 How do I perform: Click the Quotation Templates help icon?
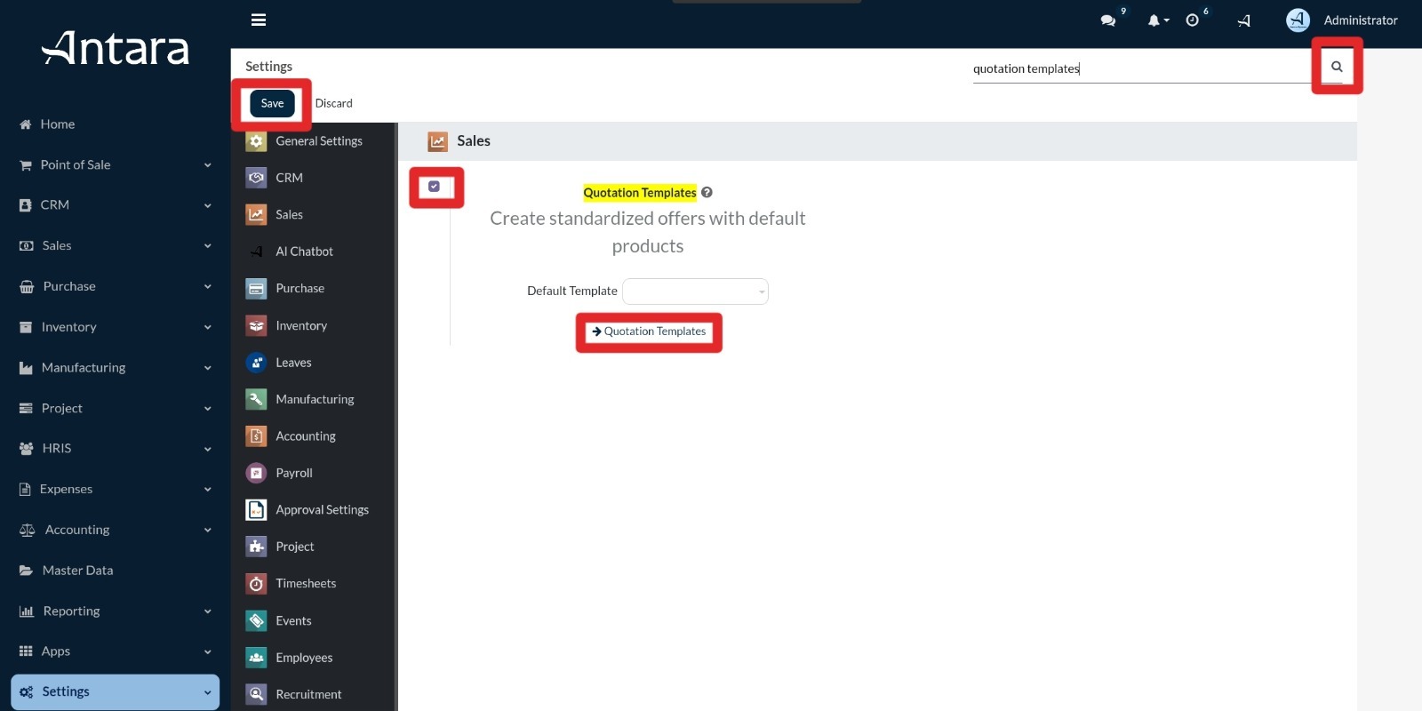click(707, 192)
